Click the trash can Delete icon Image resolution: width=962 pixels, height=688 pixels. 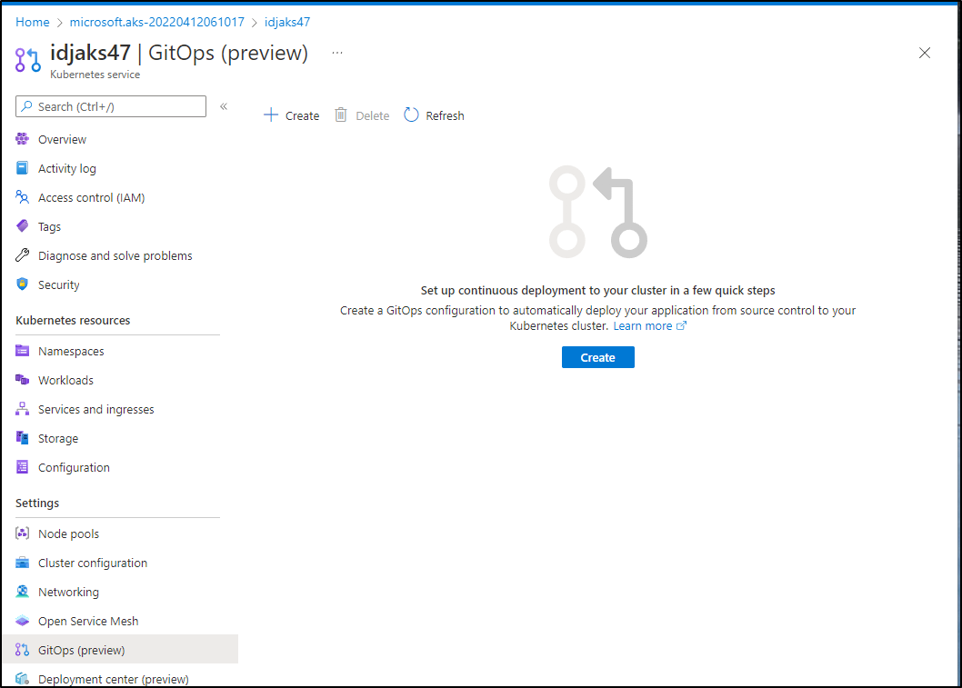tap(340, 115)
